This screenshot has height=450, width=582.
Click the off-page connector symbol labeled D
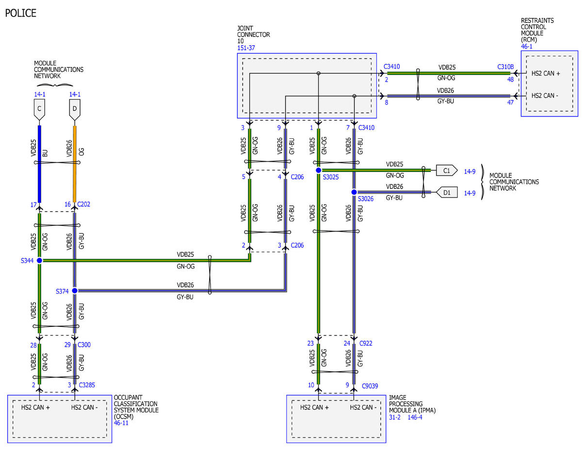pos(74,109)
